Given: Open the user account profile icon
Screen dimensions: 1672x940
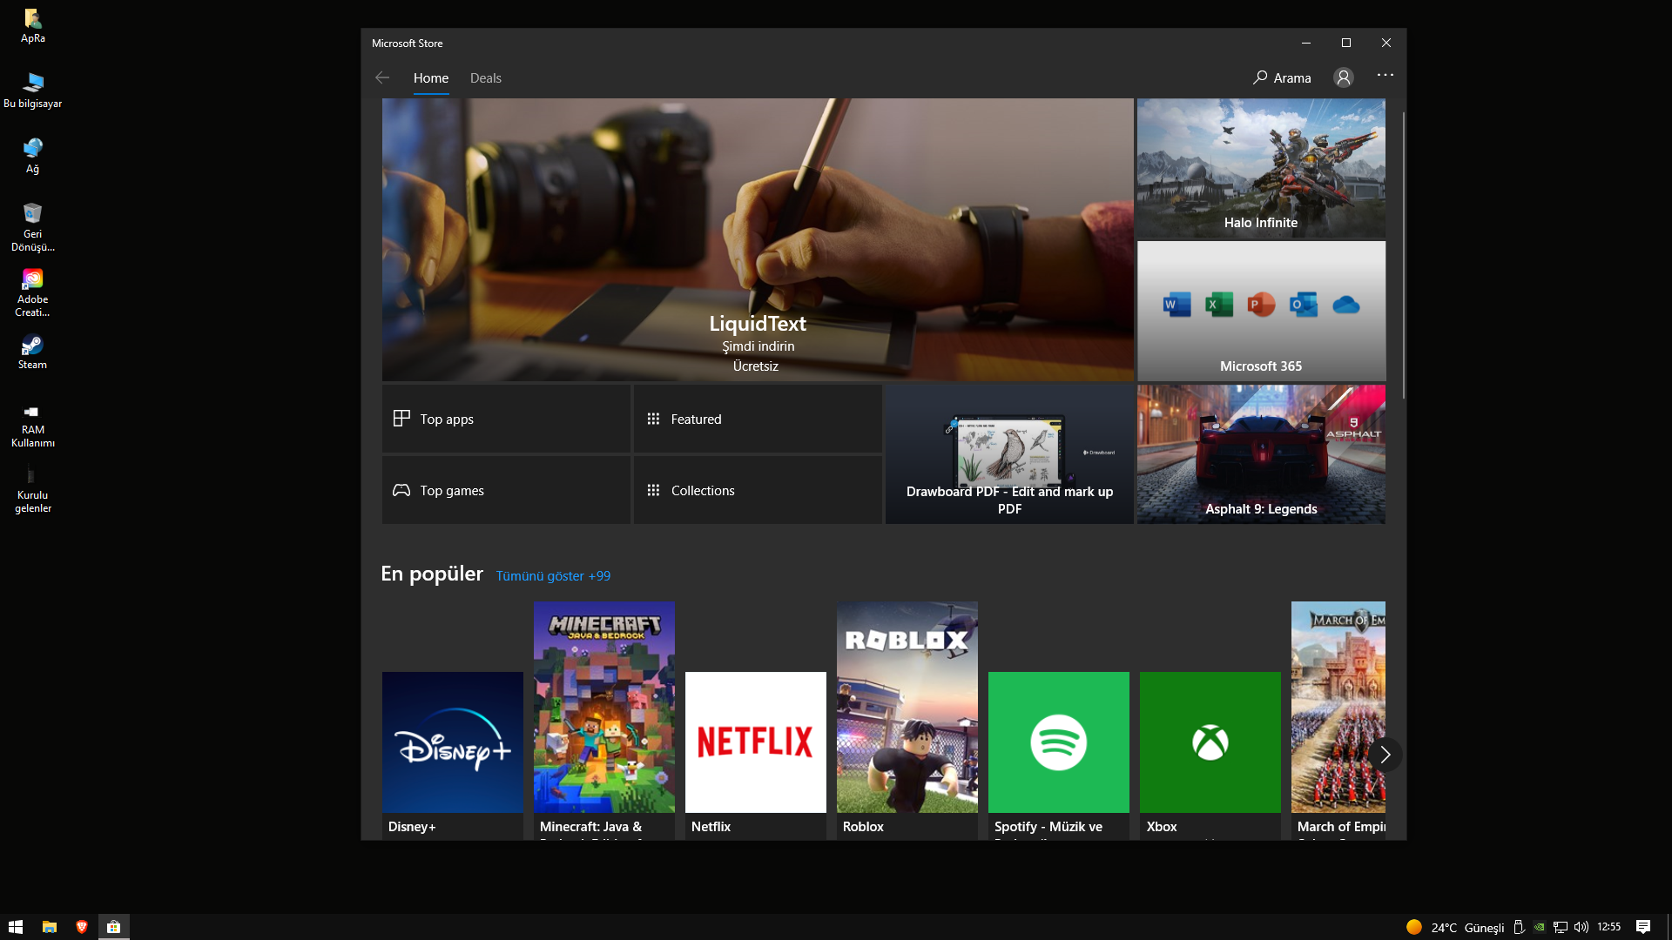Looking at the screenshot, I should point(1344,77).
